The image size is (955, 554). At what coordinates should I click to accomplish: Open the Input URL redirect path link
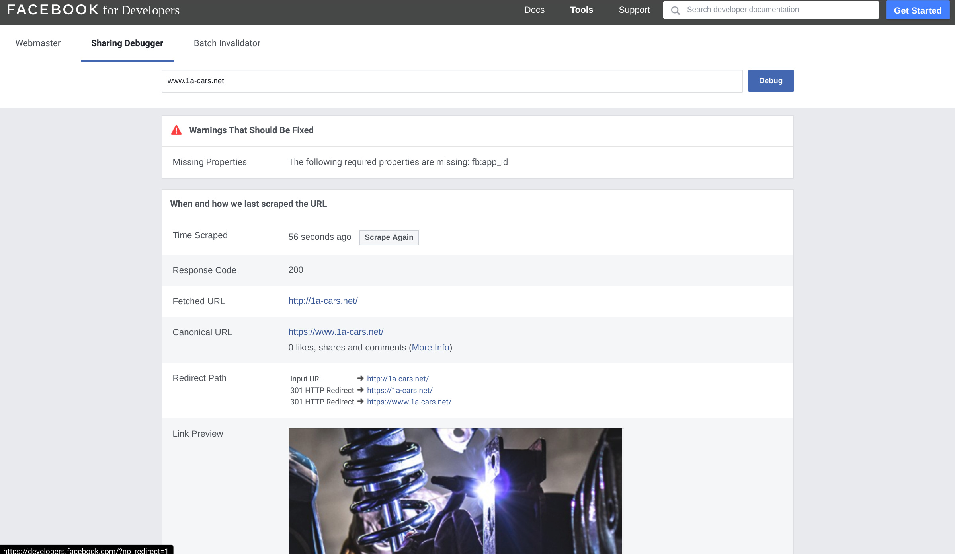(397, 379)
